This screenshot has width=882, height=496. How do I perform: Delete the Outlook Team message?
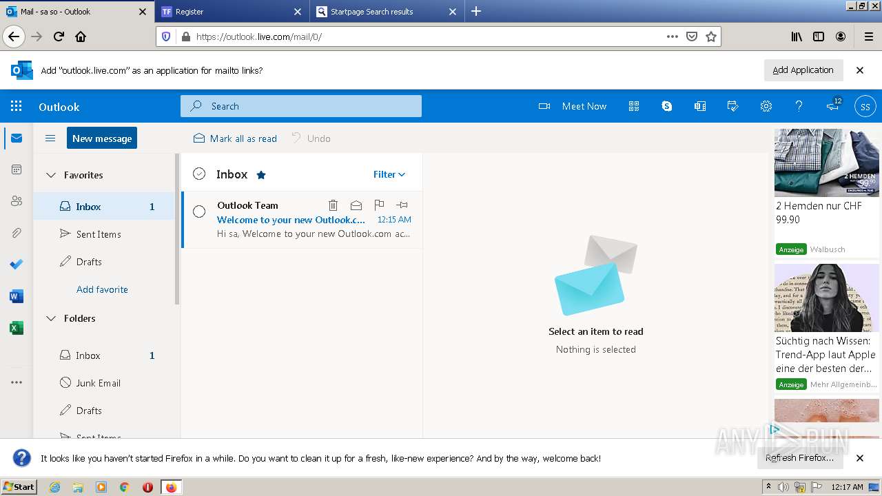tap(333, 205)
